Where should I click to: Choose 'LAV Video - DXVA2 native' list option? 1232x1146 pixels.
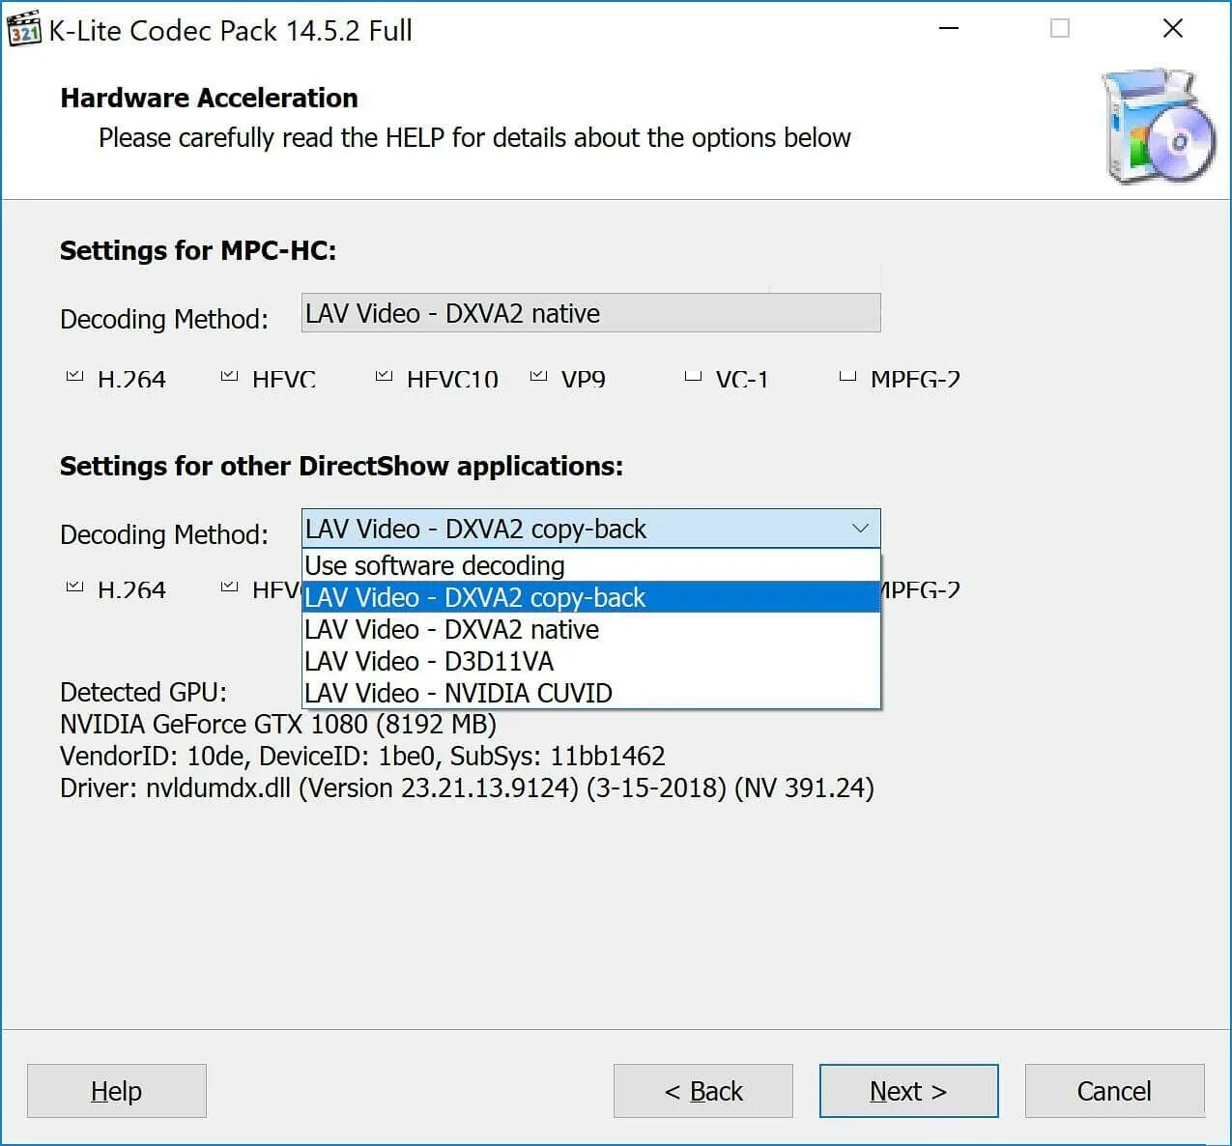[x=590, y=629]
